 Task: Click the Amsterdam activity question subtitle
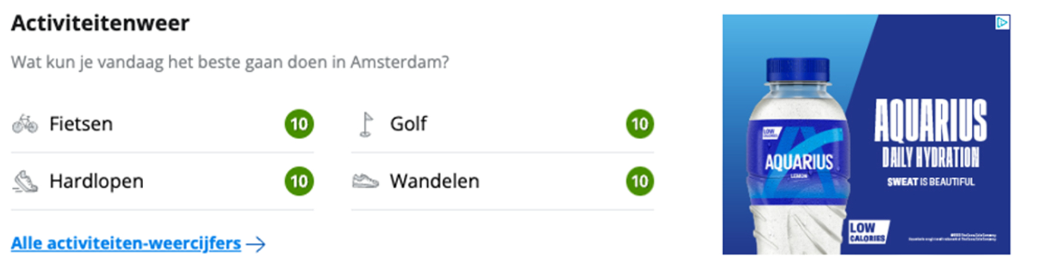[230, 62]
